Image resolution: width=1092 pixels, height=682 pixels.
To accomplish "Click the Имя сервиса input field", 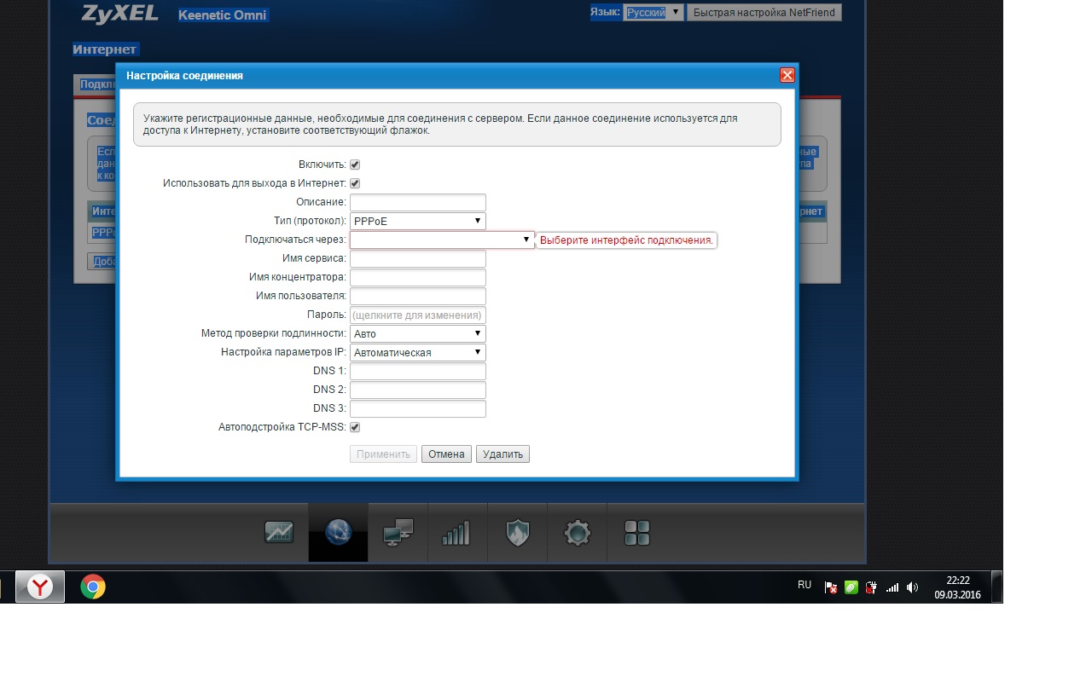I will click(x=418, y=259).
